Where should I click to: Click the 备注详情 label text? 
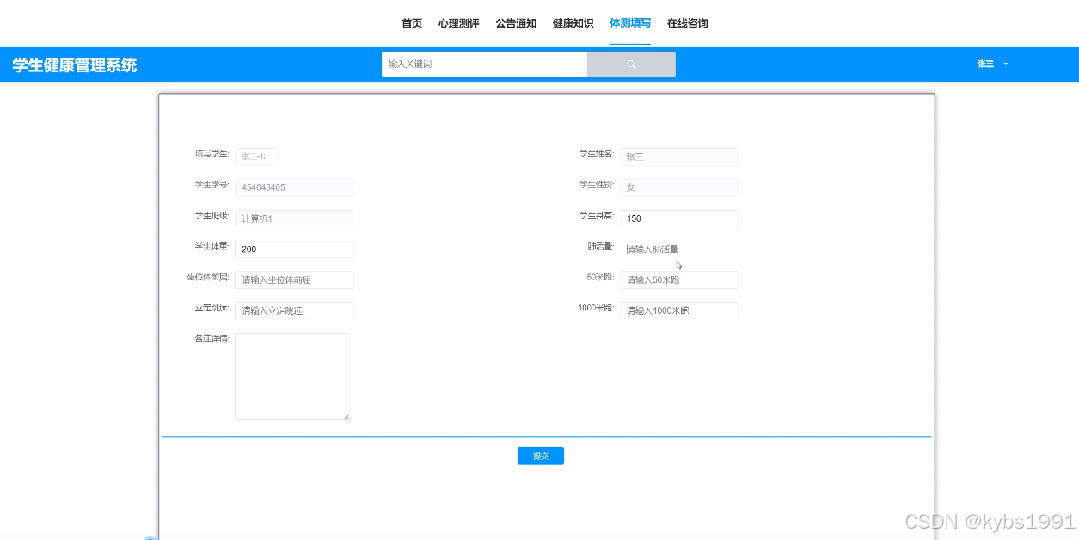(212, 339)
